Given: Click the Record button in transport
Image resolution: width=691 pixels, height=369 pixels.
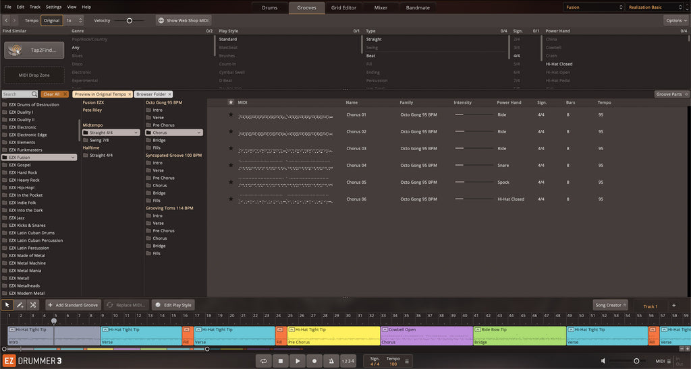Looking at the screenshot, I should (314, 362).
